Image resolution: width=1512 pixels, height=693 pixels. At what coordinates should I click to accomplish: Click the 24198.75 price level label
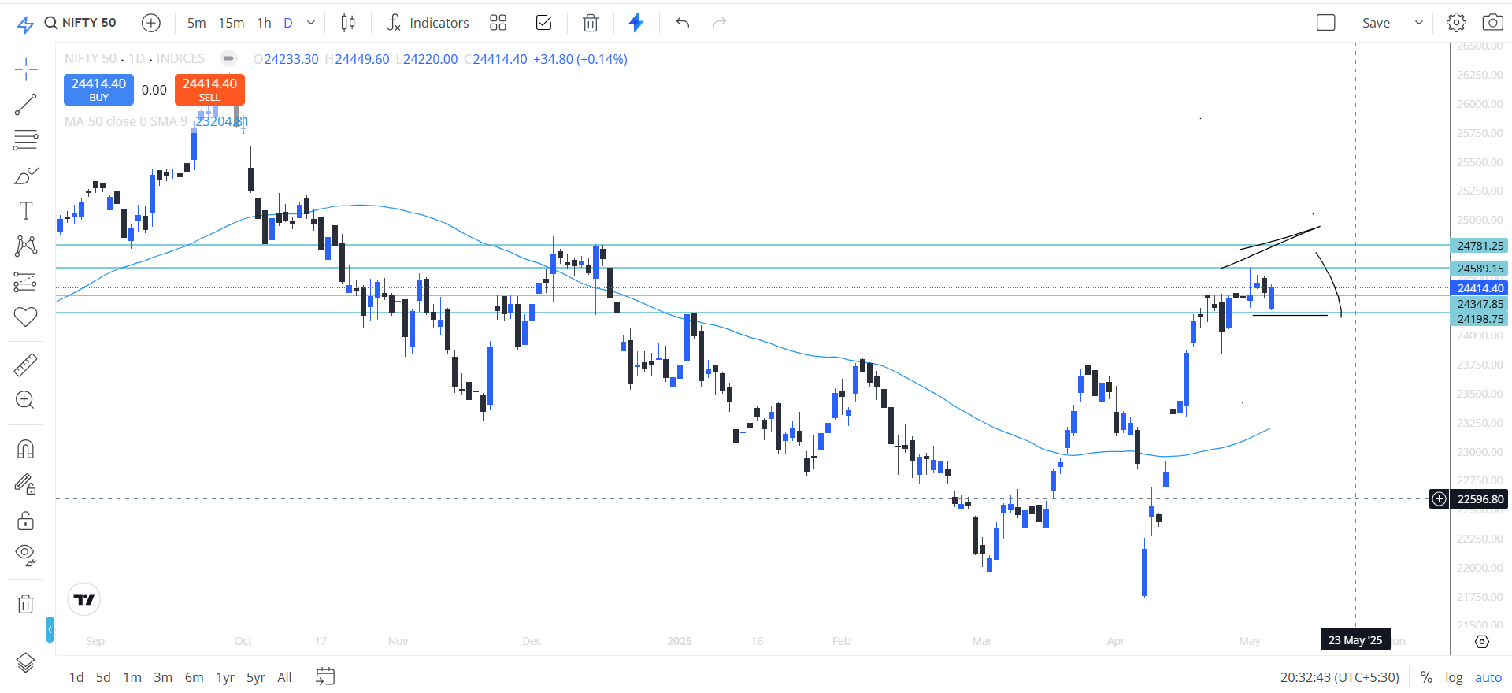pyautogui.click(x=1480, y=319)
